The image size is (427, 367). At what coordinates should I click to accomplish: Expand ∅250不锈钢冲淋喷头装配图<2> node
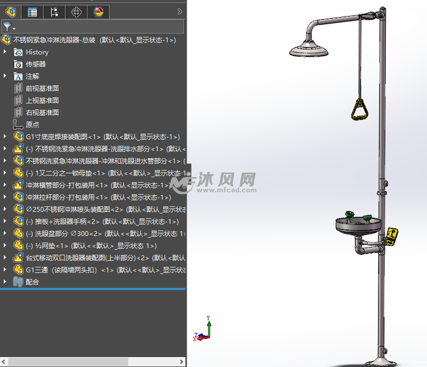point(4,209)
